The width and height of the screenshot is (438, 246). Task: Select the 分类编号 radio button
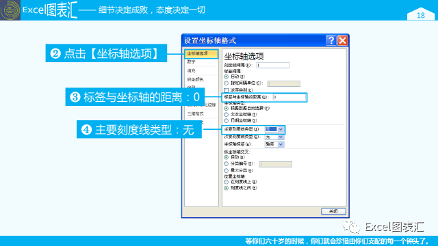(x=227, y=164)
